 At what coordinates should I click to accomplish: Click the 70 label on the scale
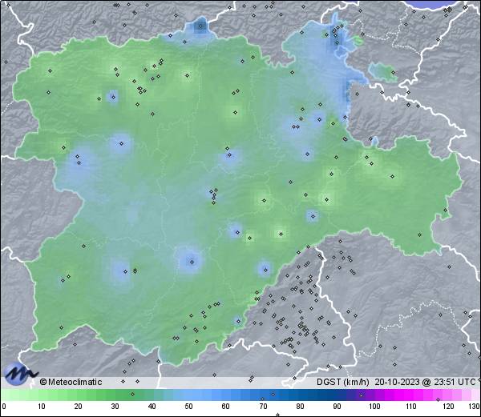[263, 407]
